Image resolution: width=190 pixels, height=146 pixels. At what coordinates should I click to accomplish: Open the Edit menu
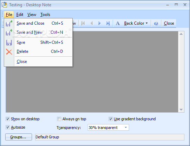[20, 15]
